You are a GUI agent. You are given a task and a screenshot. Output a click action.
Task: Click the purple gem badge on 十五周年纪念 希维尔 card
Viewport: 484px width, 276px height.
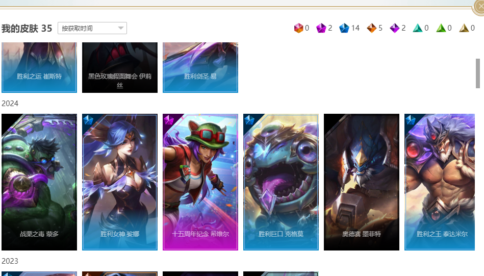tap(169, 120)
